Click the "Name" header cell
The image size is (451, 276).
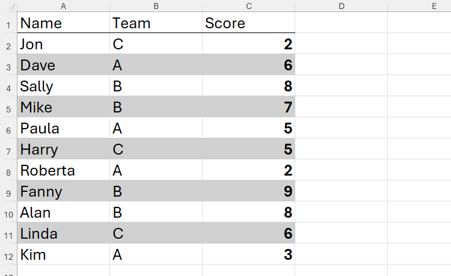[63, 24]
